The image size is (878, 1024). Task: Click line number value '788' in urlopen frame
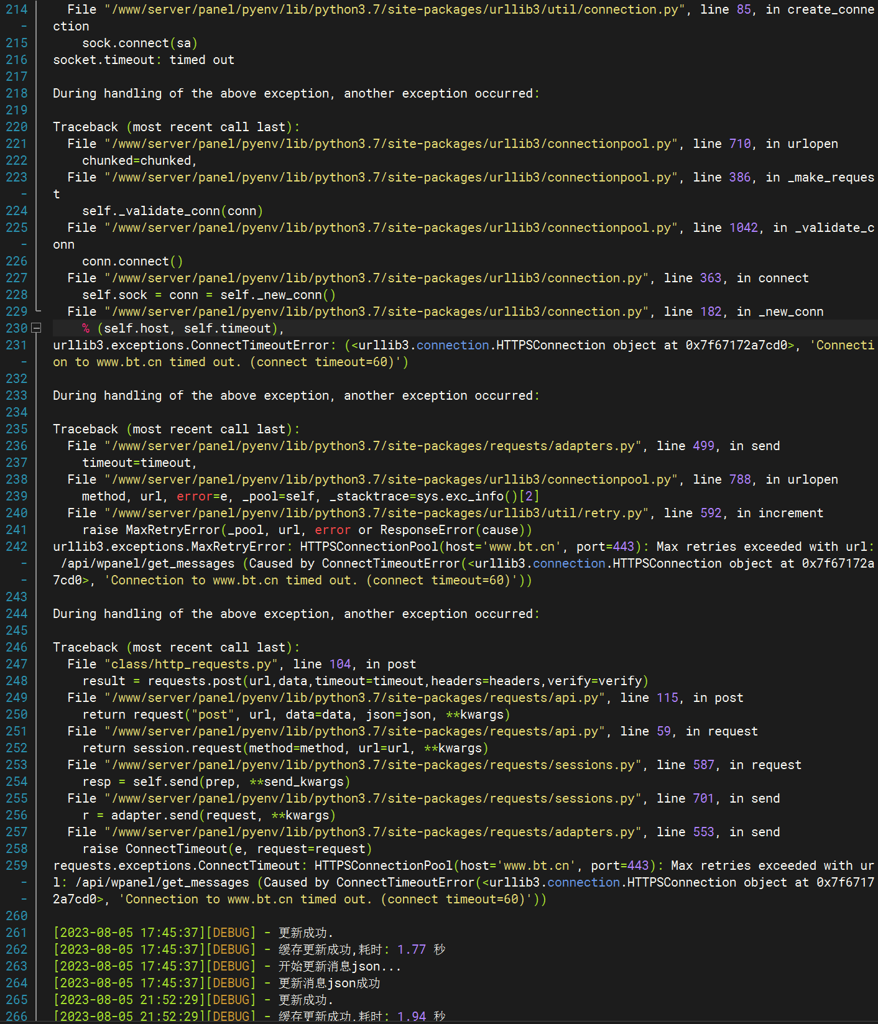point(740,479)
